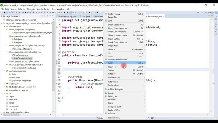The height and width of the screenshot is (123, 218).
Task: Maximize the Package Explorer view
Action: tap(53, 16)
